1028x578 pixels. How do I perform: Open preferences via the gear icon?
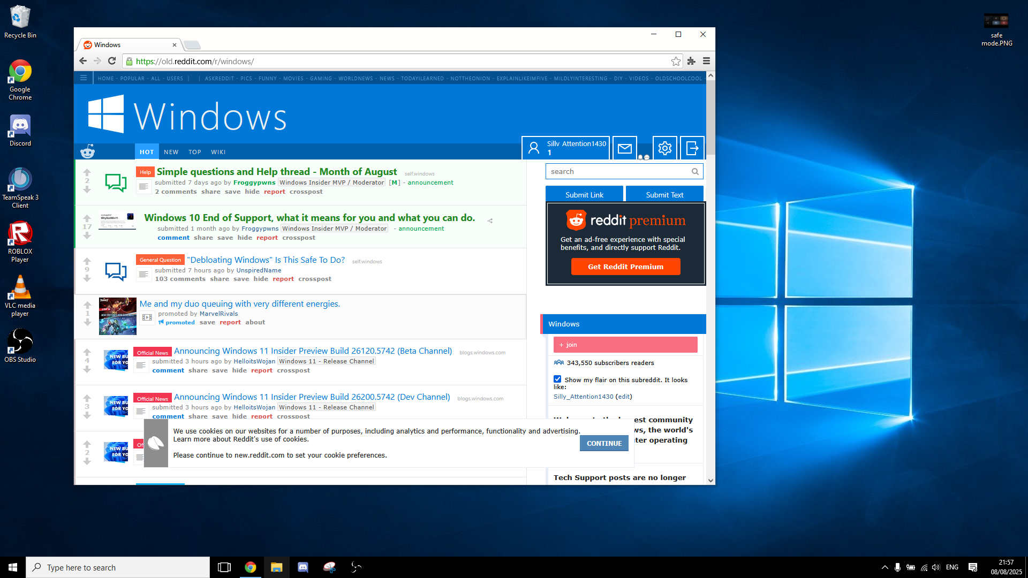(x=665, y=148)
